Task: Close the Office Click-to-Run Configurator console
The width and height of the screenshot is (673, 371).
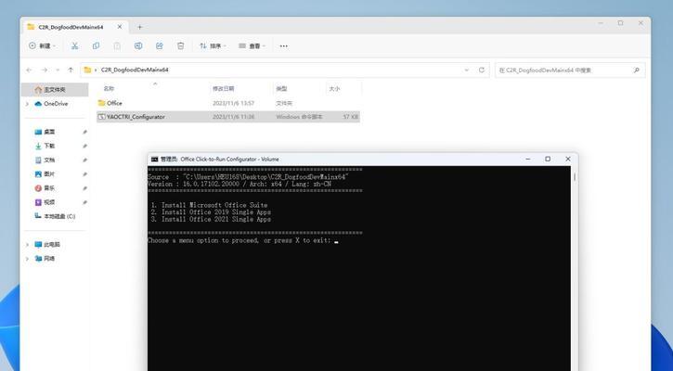Action: pyautogui.click(x=568, y=160)
